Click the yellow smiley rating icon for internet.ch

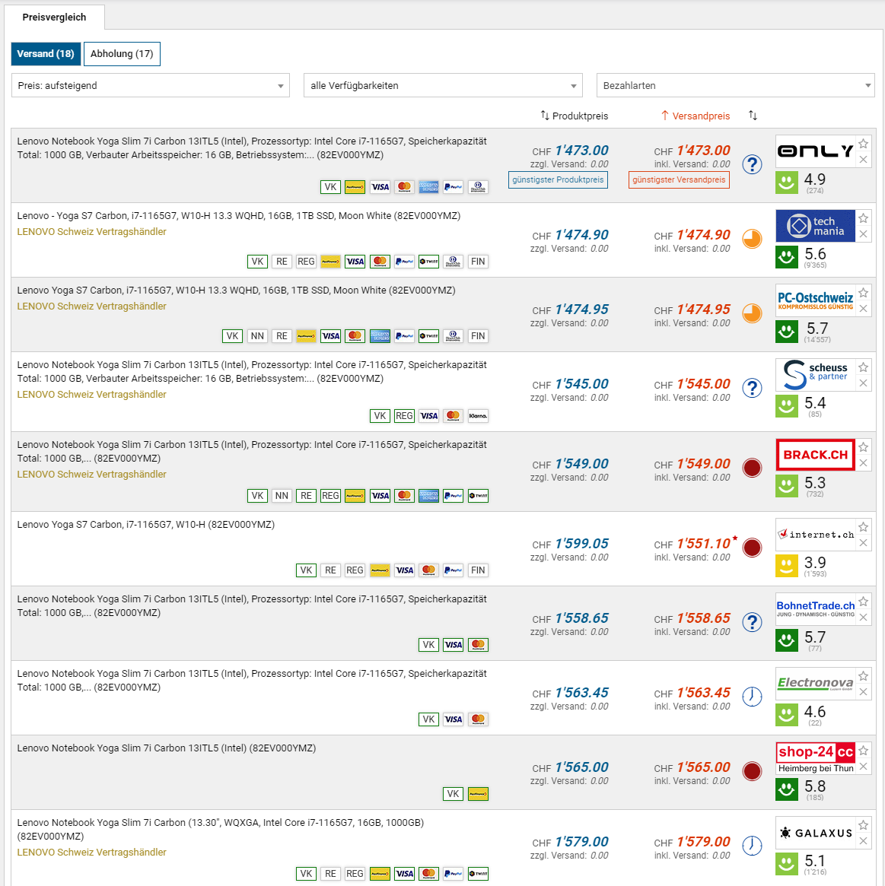tap(786, 565)
